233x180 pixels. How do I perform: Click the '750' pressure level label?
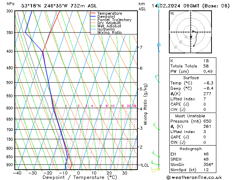pyautogui.click(x=10, y=139)
